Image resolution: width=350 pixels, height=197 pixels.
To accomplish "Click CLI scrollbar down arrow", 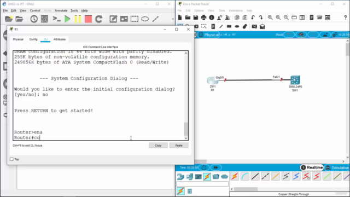I will (186, 138).
